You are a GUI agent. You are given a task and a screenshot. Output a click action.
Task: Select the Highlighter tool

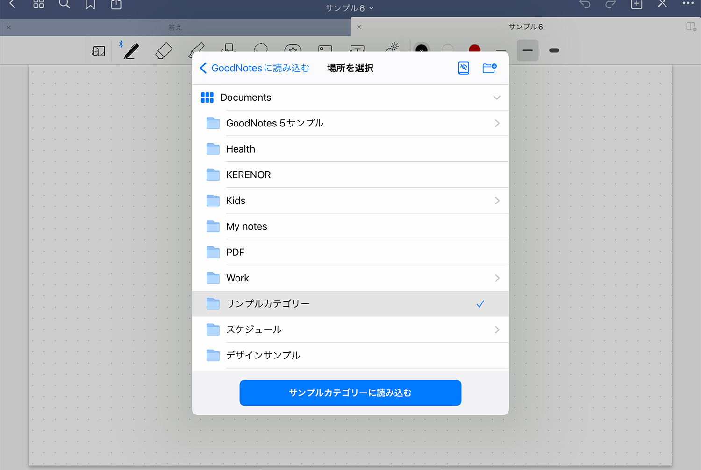coord(196,50)
